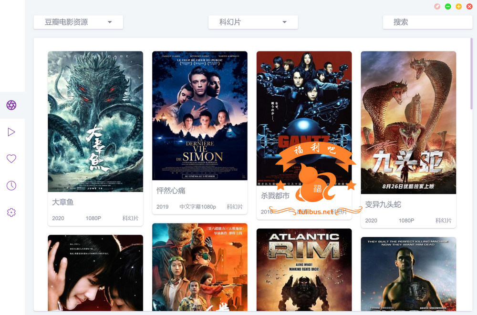Click the 大章鱼 title text
This screenshot has height=315, width=477.
tap(63, 202)
